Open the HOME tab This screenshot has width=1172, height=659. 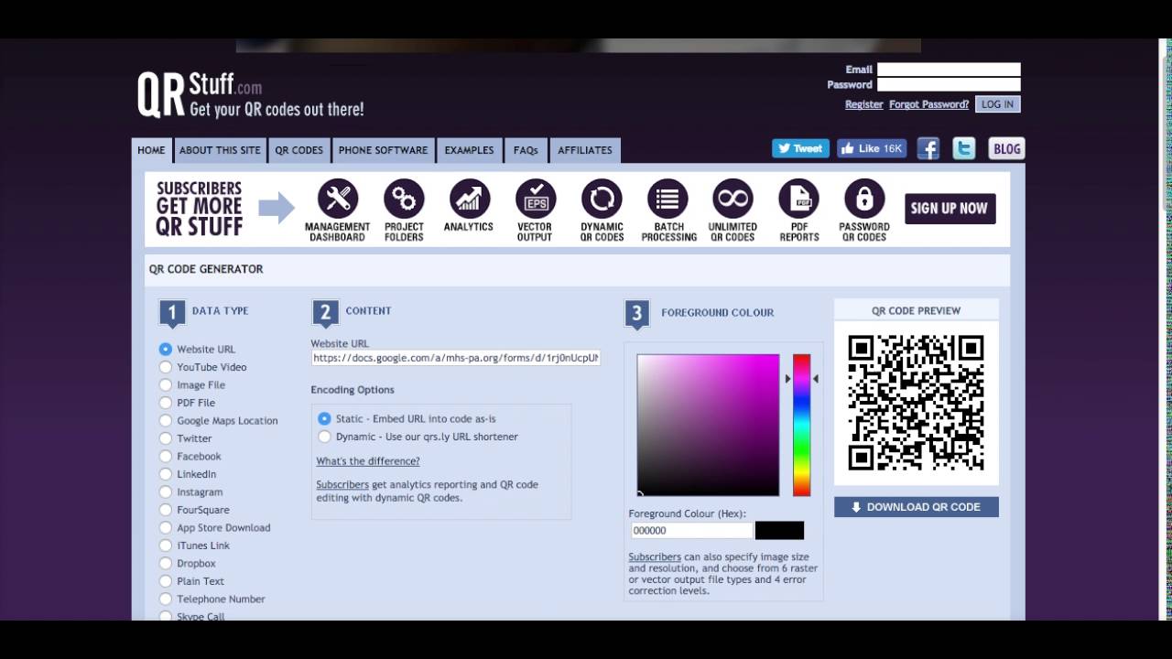tap(151, 150)
